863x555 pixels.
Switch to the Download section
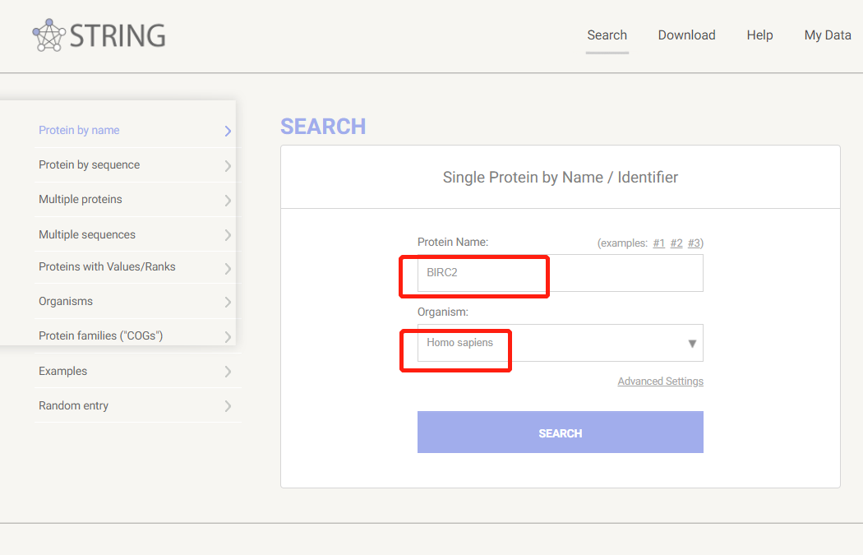point(686,35)
